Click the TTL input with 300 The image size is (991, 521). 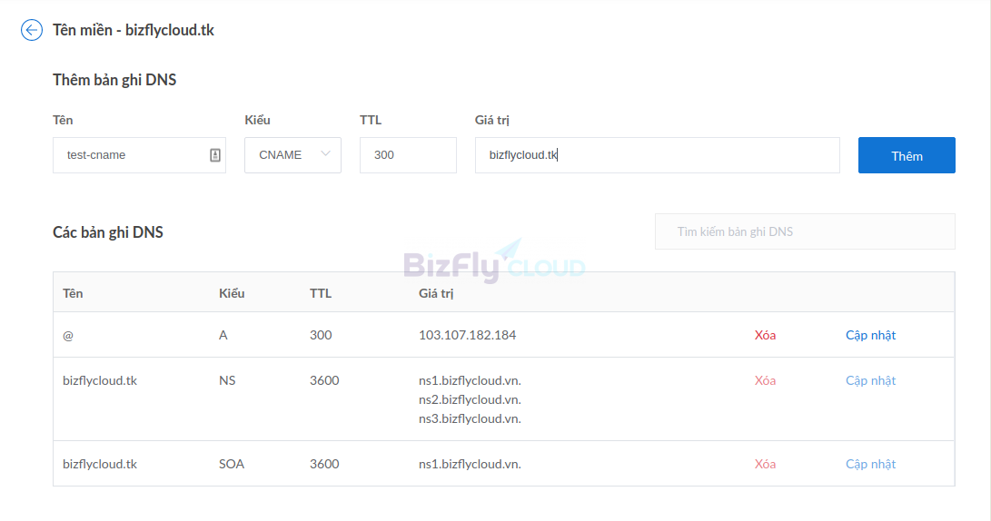(408, 155)
